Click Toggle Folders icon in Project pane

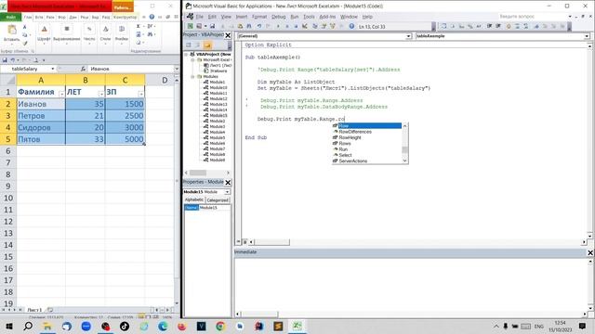click(x=207, y=45)
